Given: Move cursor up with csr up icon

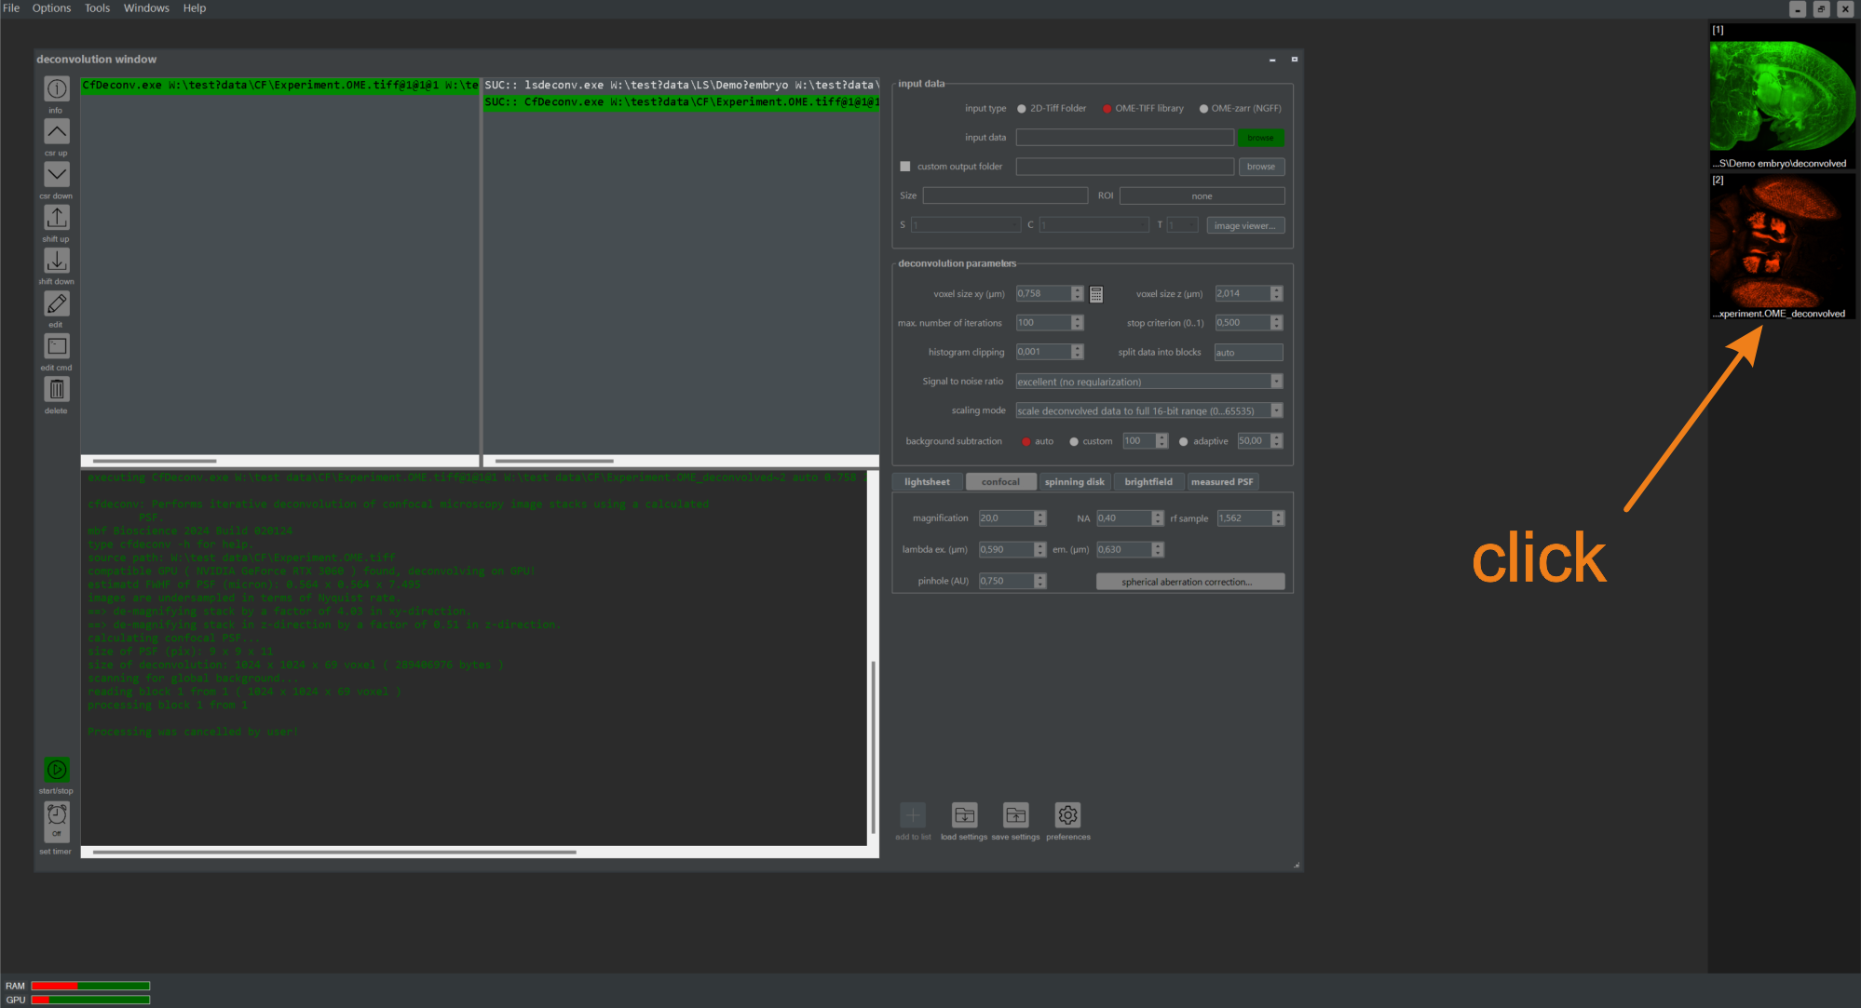Looking at the screenshot, I should pos(57,132).
